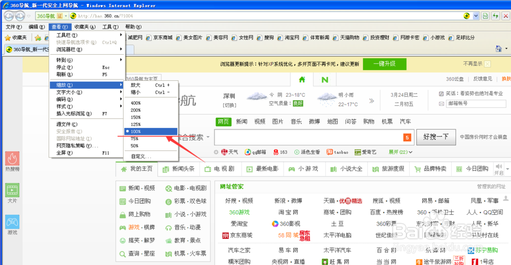The image size is (511, 265).
Task: Choose 刷新 in the 查看 menu
Action: 87,74
